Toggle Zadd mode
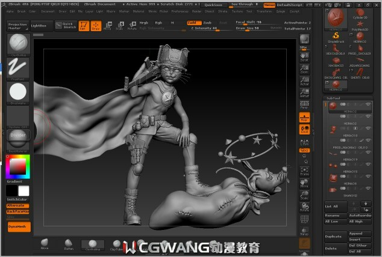 coord(194,23)
